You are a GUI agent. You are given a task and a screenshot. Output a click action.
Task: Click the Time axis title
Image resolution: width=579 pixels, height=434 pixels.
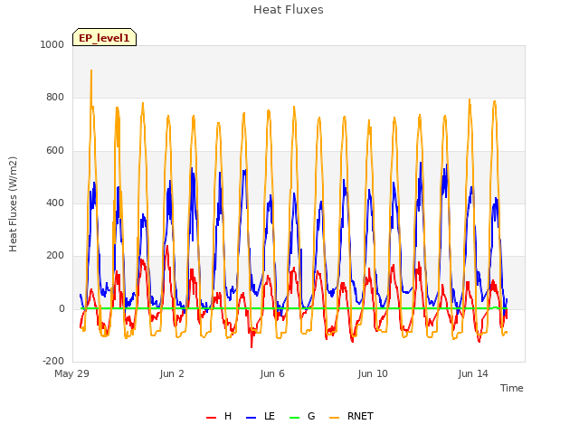[x=511, y=388]
